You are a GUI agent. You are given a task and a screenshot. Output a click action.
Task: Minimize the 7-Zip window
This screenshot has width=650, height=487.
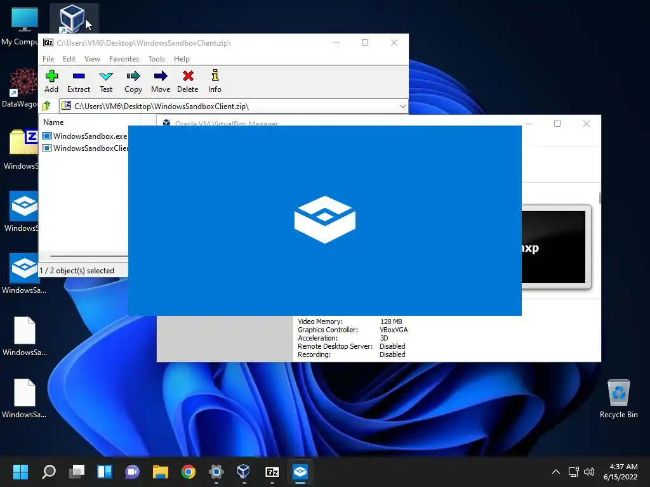336,42
